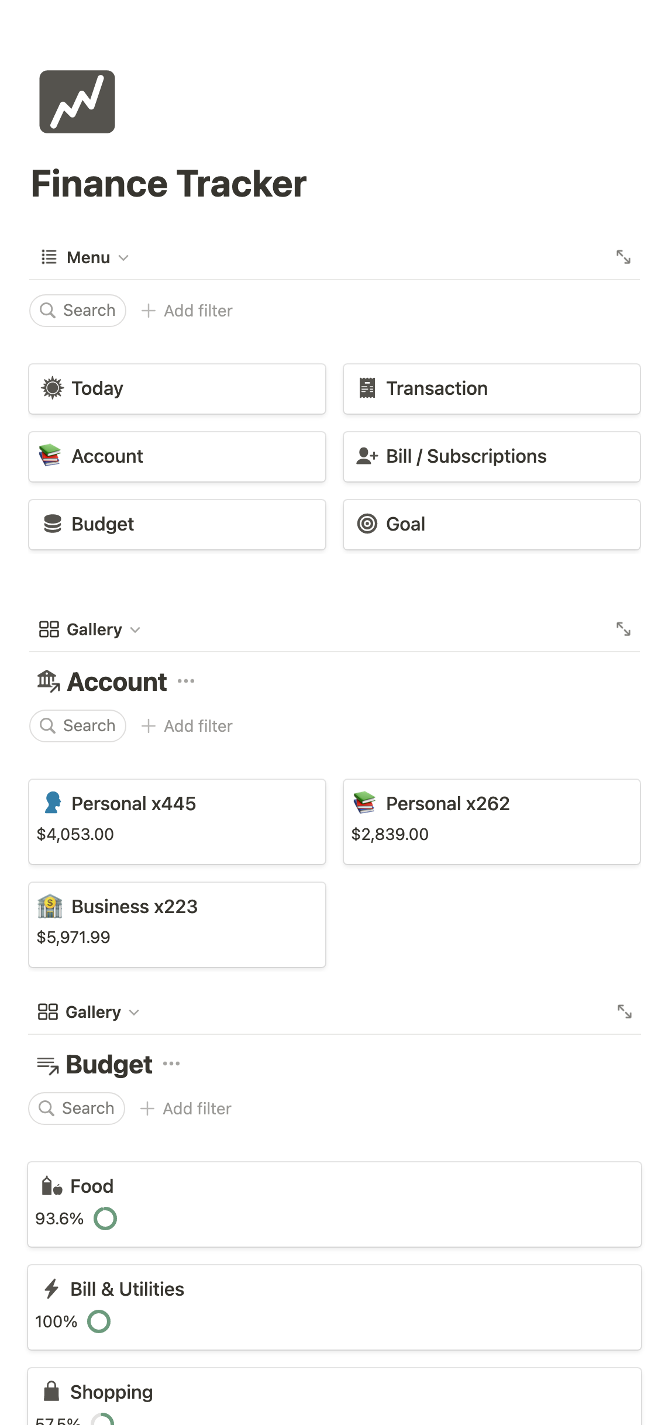Open options dots next to Account heading
The height and width of the screenshot is (1425, 658).
click(x=186, y=681)
